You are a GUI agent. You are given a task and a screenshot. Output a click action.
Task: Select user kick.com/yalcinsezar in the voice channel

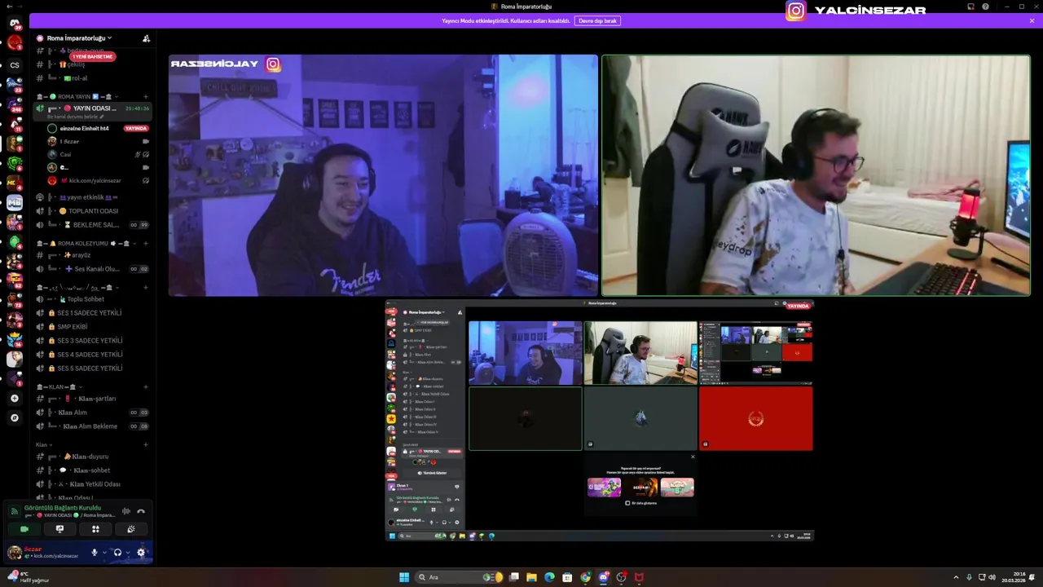click(98, 180)
